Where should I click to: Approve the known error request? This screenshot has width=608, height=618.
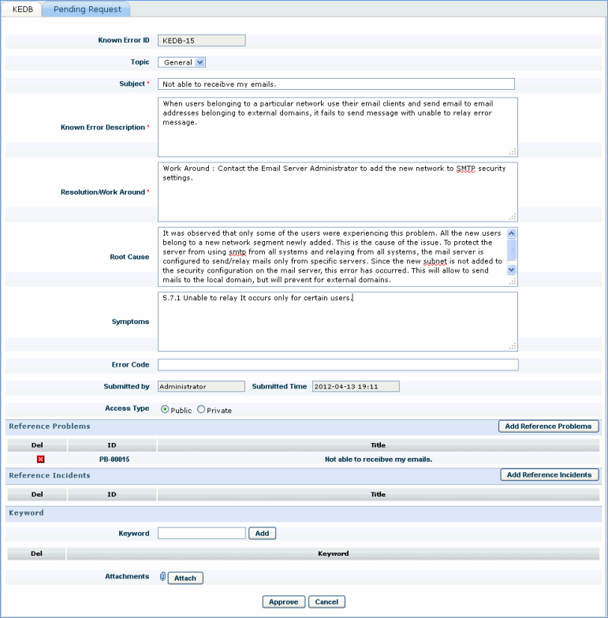tap(284, 602)
